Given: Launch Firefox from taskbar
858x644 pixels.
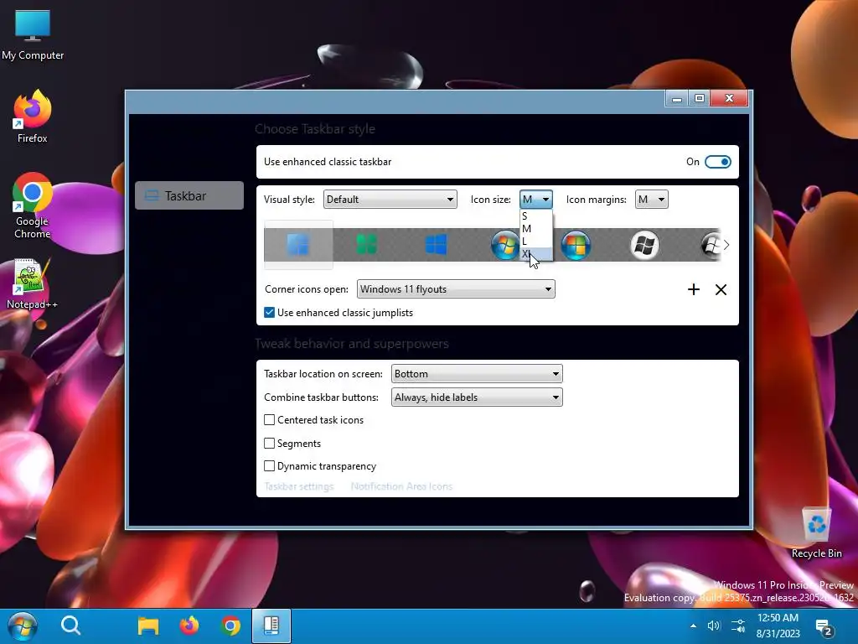Looking at the screenshot, I should 189,626.
